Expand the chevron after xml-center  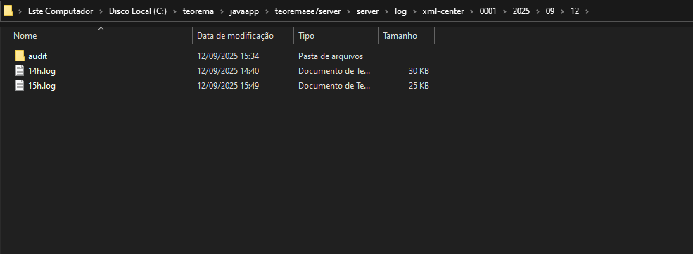[471, 11]
